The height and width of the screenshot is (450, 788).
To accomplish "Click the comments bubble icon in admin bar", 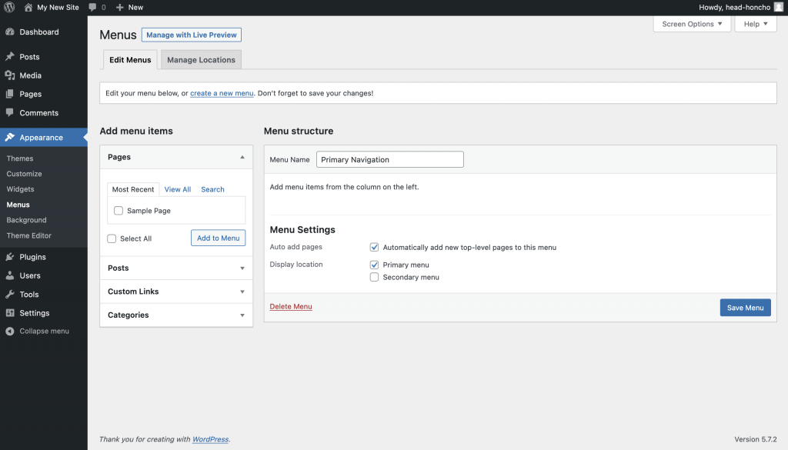I will [x=92, y=7].
